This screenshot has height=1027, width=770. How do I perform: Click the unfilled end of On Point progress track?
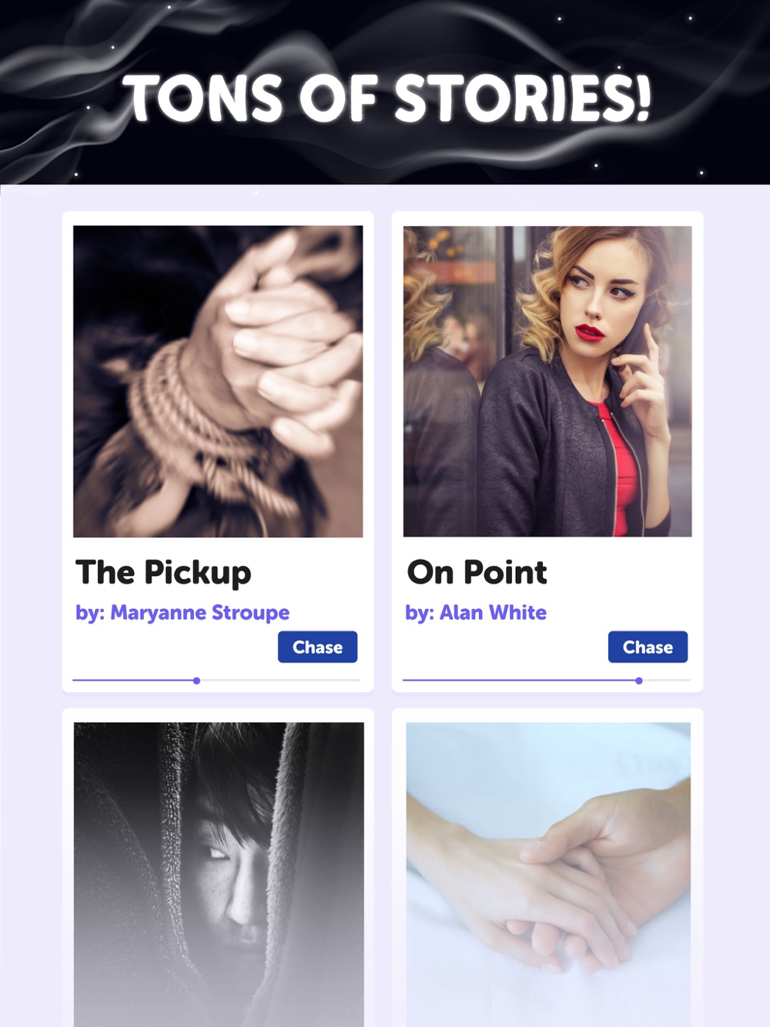coord(667,681)
